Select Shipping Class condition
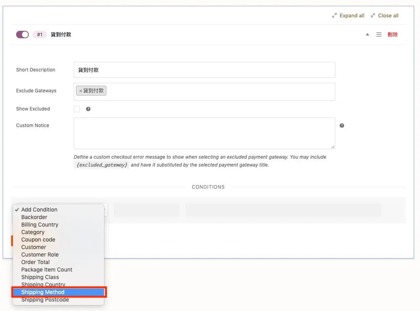The image size is (420, 311). click(x=59, y=277)
